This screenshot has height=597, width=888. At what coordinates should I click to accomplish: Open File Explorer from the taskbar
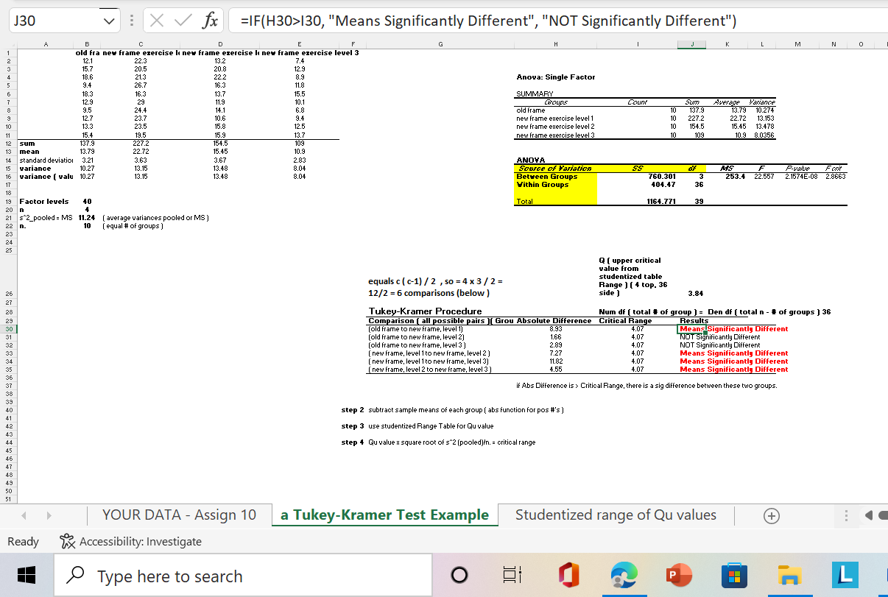(789, 573)
